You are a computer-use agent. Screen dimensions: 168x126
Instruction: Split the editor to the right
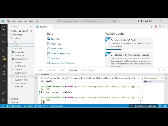pyautogui.click(x=160, y=27)
